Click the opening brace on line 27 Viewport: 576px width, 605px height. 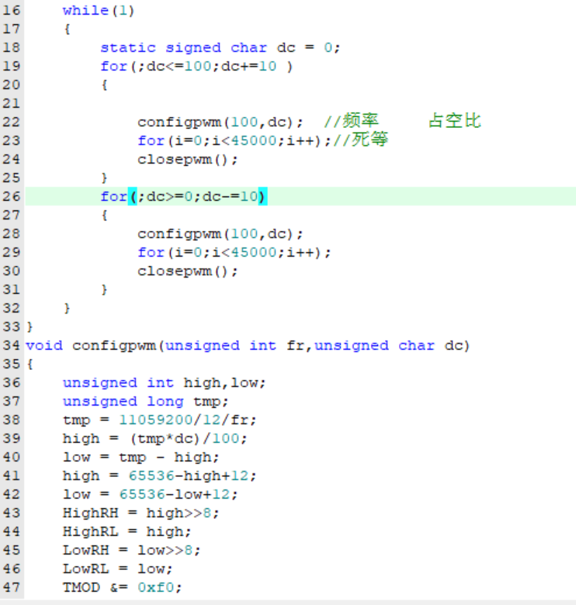(104, 216)
